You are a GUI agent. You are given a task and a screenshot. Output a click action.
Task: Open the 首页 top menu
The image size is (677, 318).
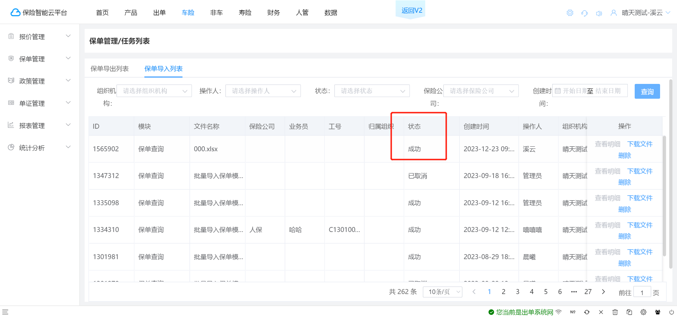(102, 13)
